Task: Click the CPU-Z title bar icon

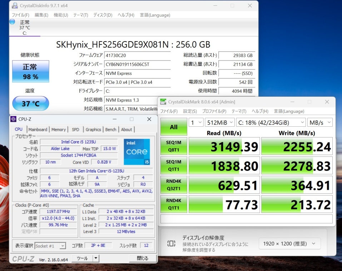Action: [x=14, y=119]
